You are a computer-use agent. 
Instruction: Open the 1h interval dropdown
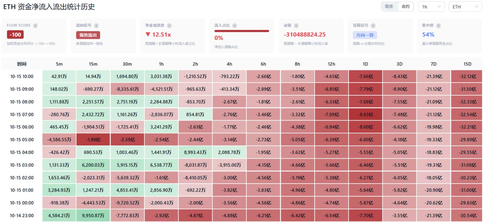(431, 7)
